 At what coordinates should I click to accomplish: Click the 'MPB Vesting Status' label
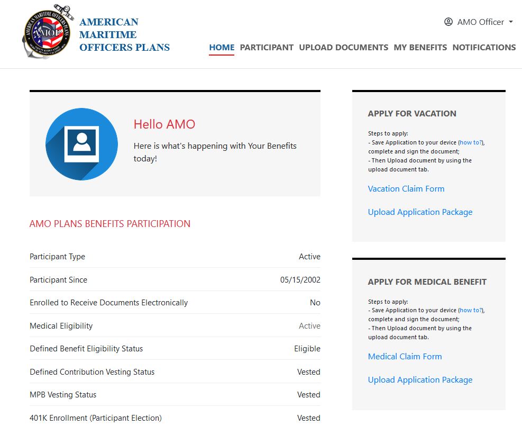pos(63,395)
